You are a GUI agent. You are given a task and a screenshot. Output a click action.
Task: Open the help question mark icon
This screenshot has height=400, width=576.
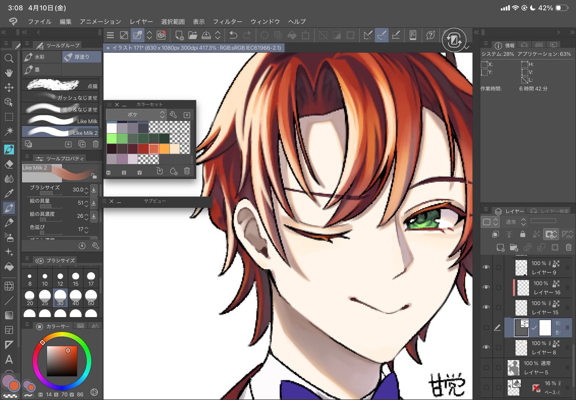pyautogui.click(x=431, y=35)
